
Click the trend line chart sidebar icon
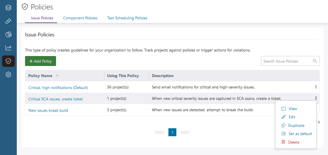(8, 48)
